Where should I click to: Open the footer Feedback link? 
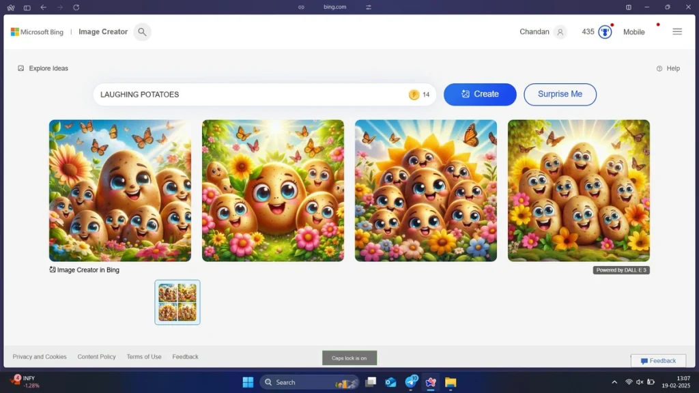(186, 356)
